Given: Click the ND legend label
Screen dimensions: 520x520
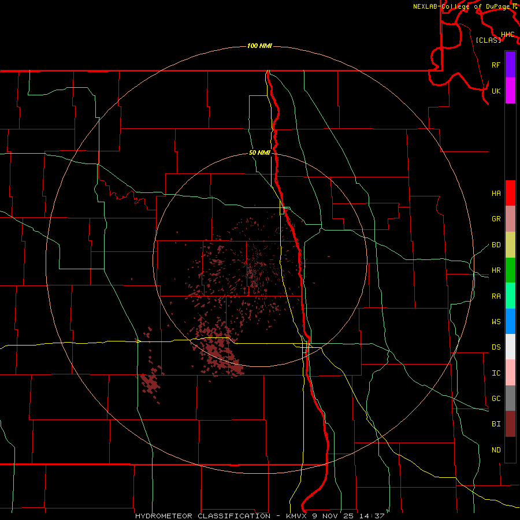Looking at the screenshot, I should click(x=496, y=450).
